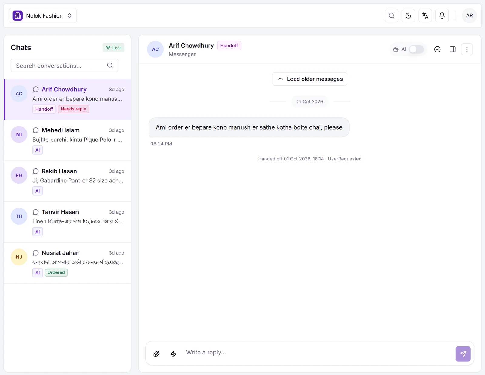Open Rakib Hasan conversation
Image resolution: width=485 pixels, height=375 pixels.
pos(67,181)
